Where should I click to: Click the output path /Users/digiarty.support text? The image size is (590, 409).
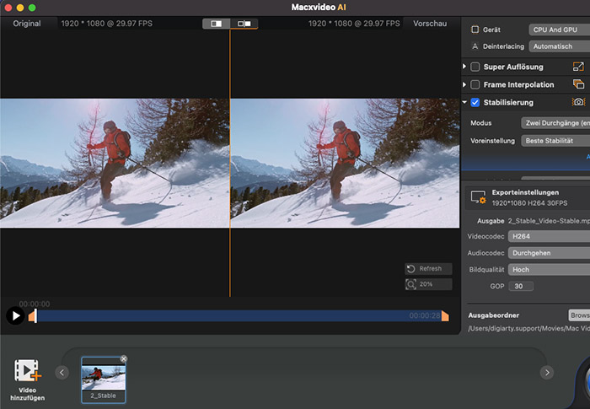[528, 328]
